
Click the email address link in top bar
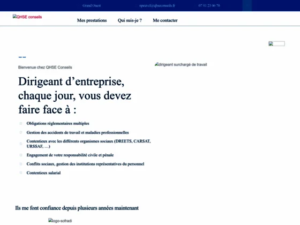[157, 5]
